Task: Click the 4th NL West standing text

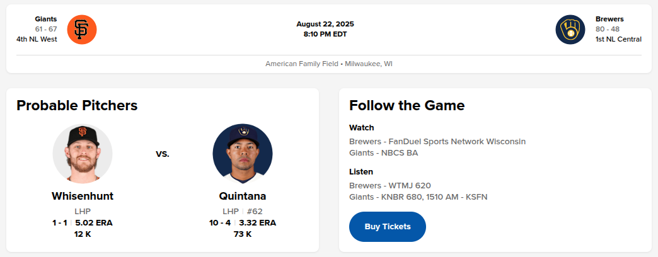Action: [37, 39]
